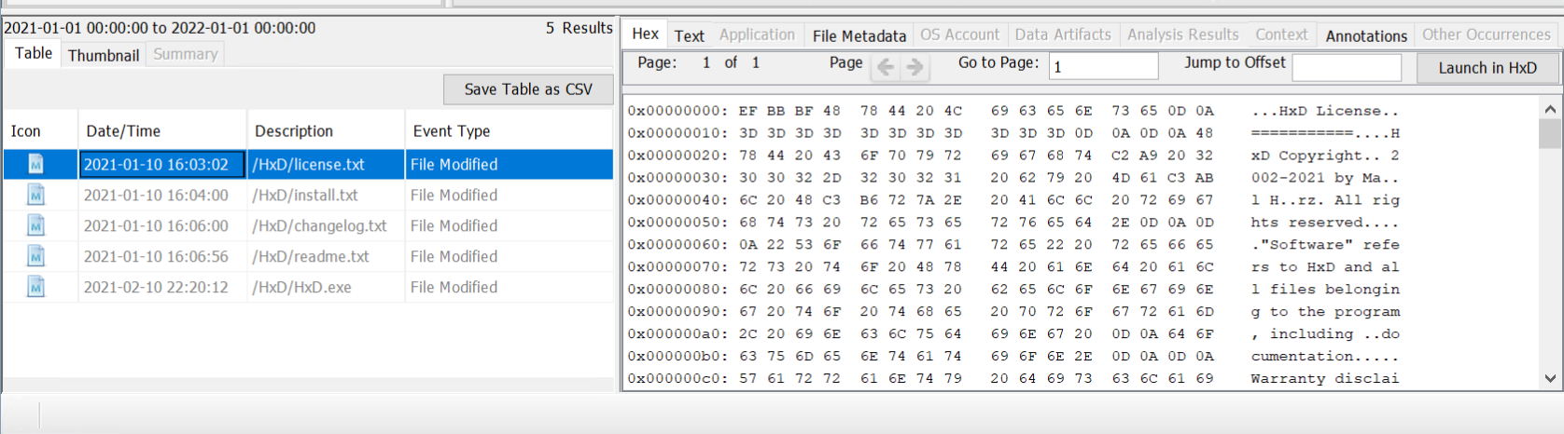Click the '5 Results' count label
This screenshot has width=1564, height=434.
tap(580, 28)
